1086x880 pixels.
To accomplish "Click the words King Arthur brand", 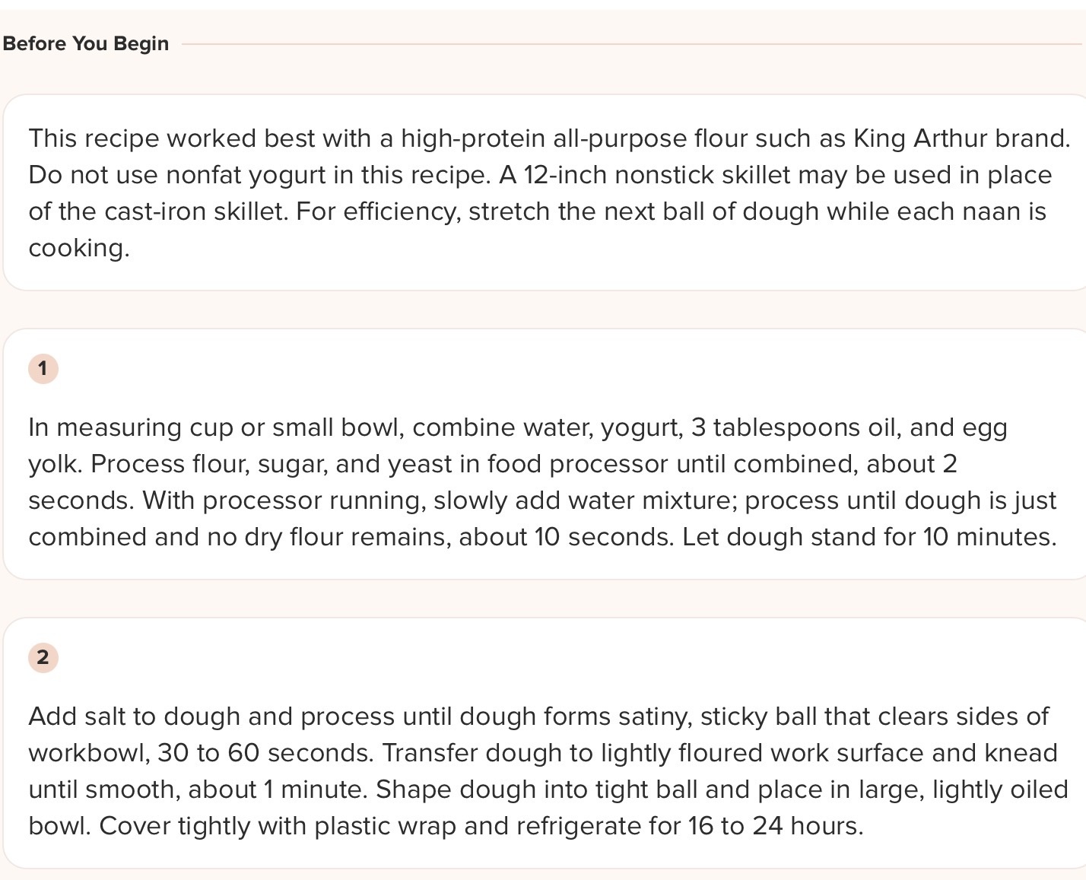I will coord(961,138).
